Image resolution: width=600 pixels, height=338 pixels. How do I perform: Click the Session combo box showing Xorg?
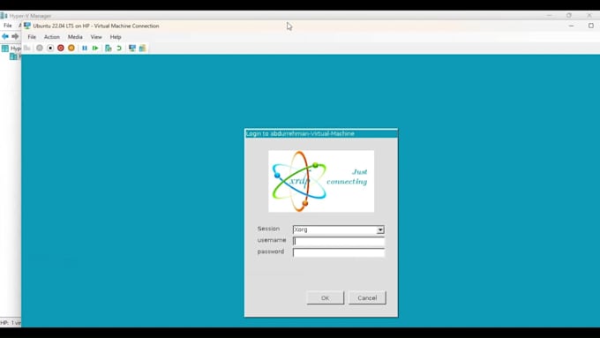tap(339, 229)
